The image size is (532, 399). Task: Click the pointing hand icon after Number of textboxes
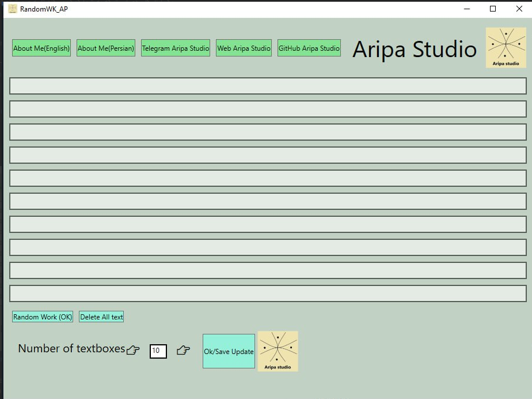click(x=132, y=350)
